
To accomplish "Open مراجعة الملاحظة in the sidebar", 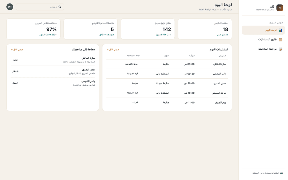I will pos(263,49).
